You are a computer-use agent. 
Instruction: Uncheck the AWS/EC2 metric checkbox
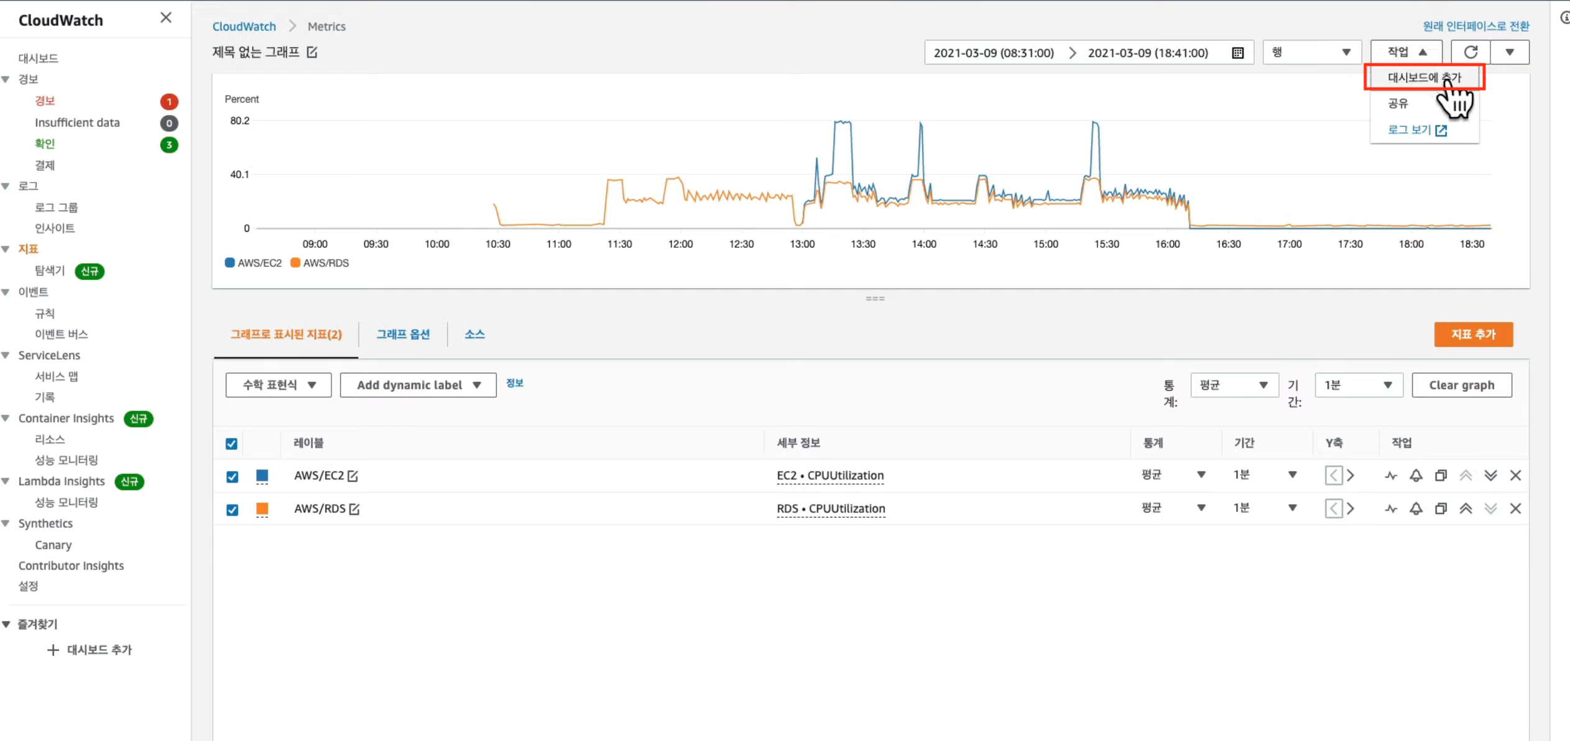[232, 476]
